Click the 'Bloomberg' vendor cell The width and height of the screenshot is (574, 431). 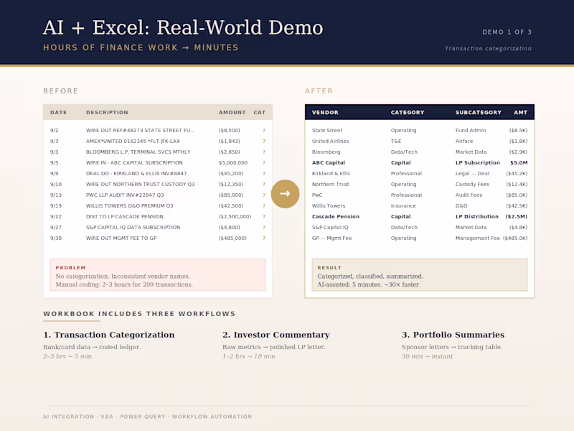[326, 152]
